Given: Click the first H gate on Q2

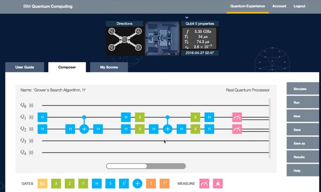Looking at the screenshot, I should 43,129.
